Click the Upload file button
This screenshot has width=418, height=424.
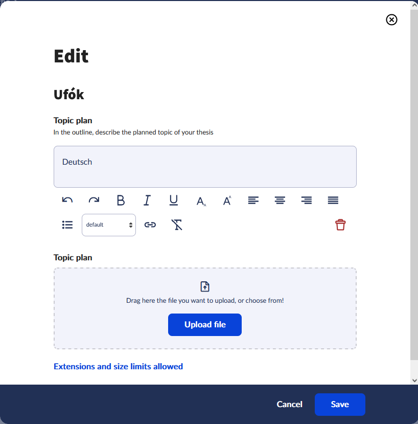(x=205, y=325)
